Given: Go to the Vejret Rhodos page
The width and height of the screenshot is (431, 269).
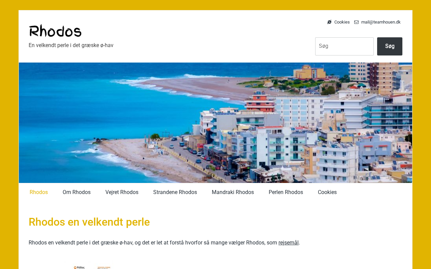Looking at the screenshot, I should [122, 192].
